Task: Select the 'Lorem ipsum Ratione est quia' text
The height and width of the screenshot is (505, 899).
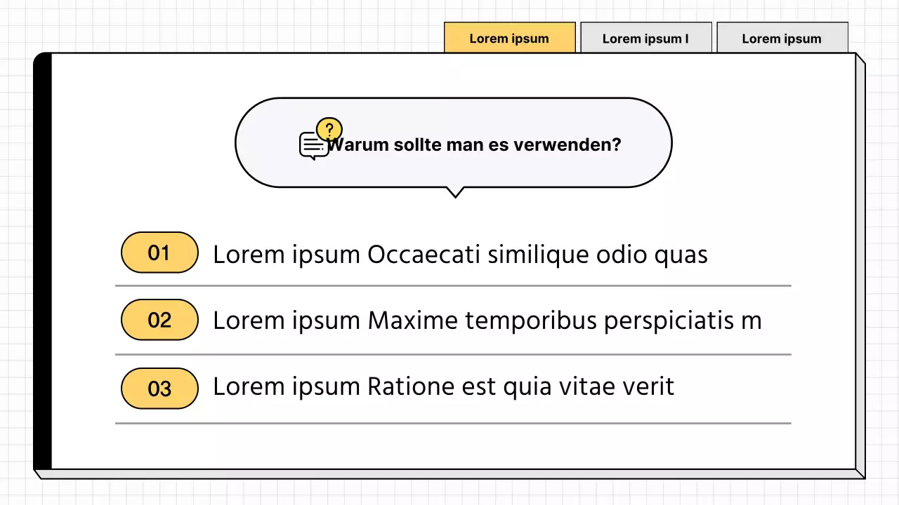Action: click(443, 386)
